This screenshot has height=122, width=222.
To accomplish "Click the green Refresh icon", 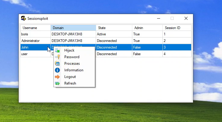I will pyautogui.click(x=57, y=83).
